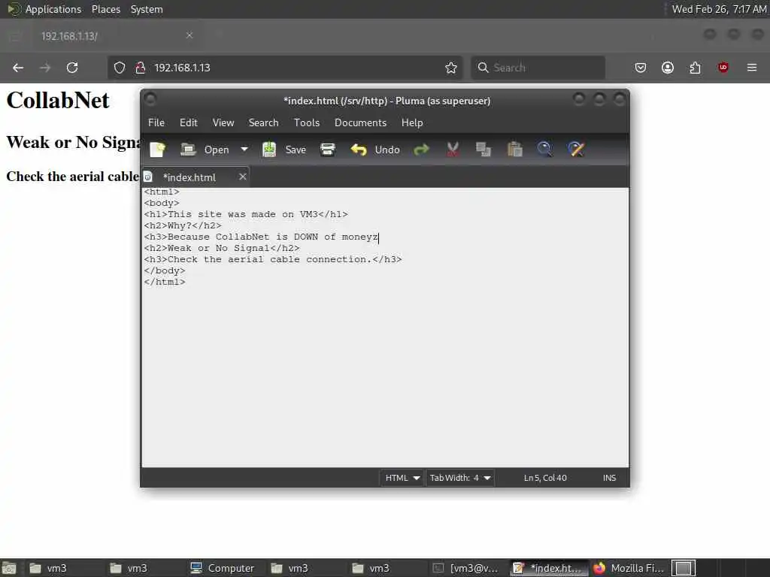Click the Ln 5, Col 40 status text

[545, 478]
